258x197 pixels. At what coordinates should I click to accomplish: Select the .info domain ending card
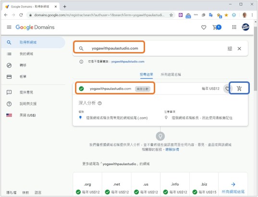(x=175, y=185)
